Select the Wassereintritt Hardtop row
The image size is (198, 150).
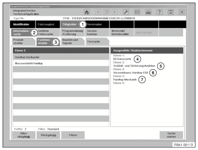[x=61, y=63]
